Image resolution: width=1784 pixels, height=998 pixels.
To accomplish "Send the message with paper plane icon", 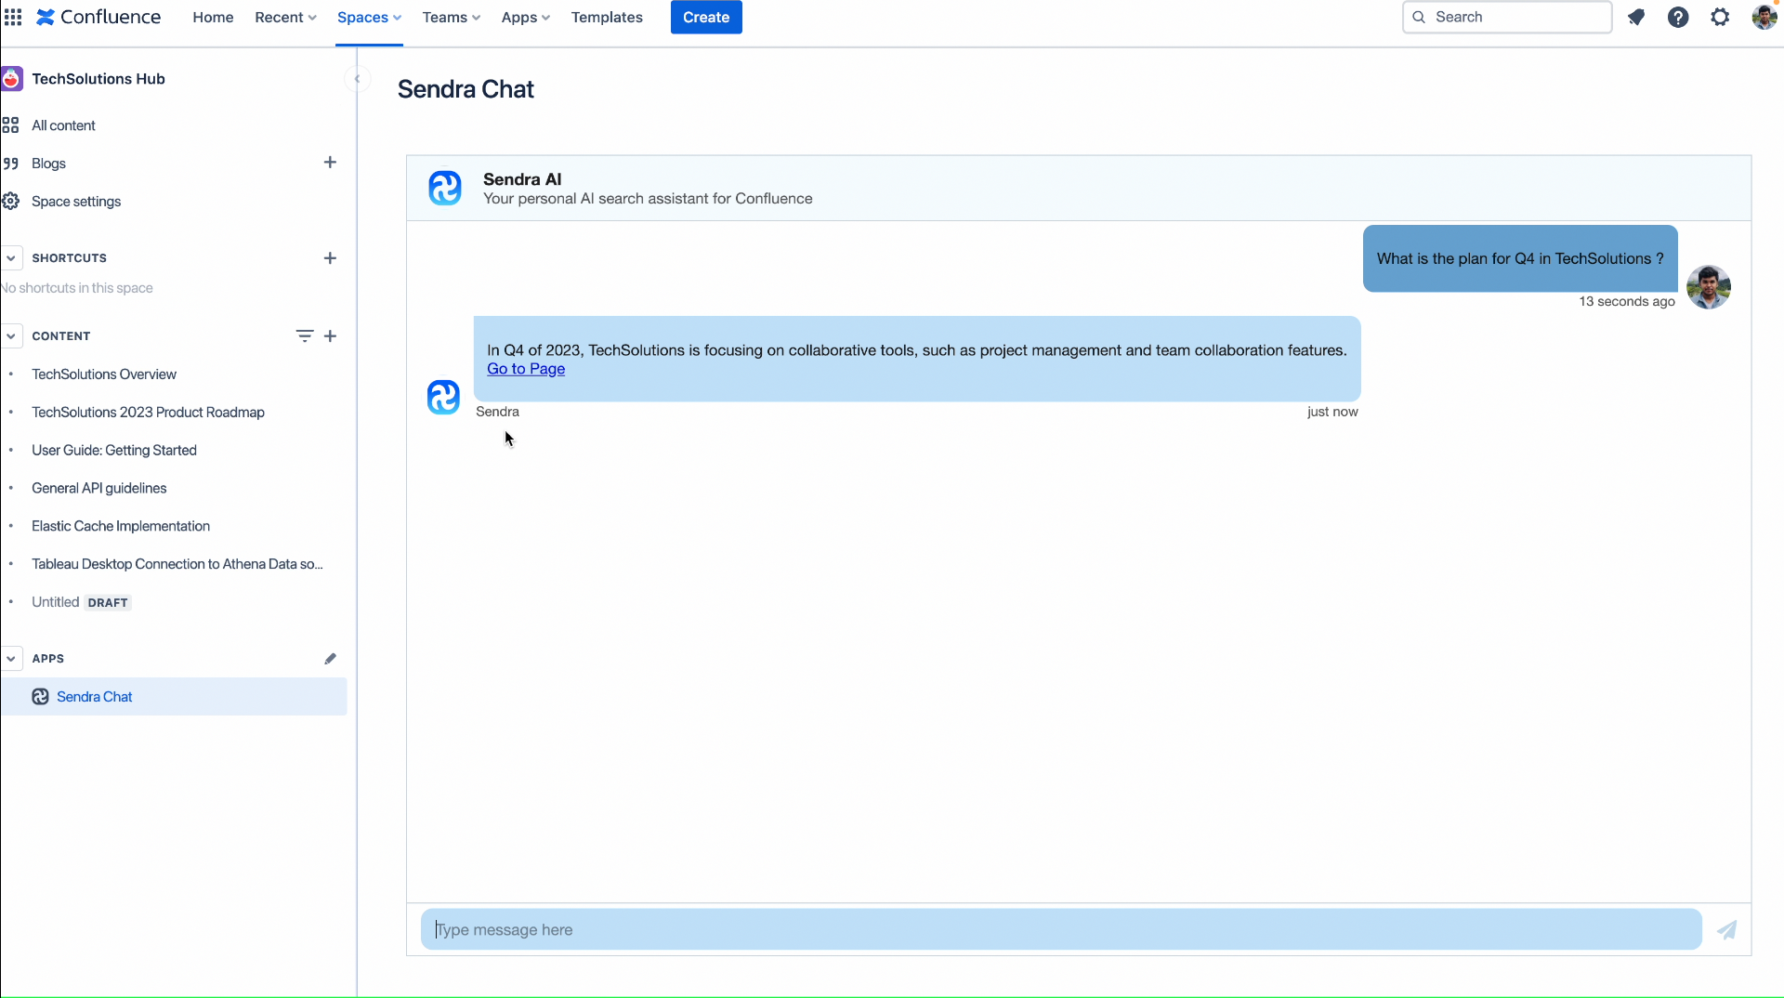I will click(1726, 930).
